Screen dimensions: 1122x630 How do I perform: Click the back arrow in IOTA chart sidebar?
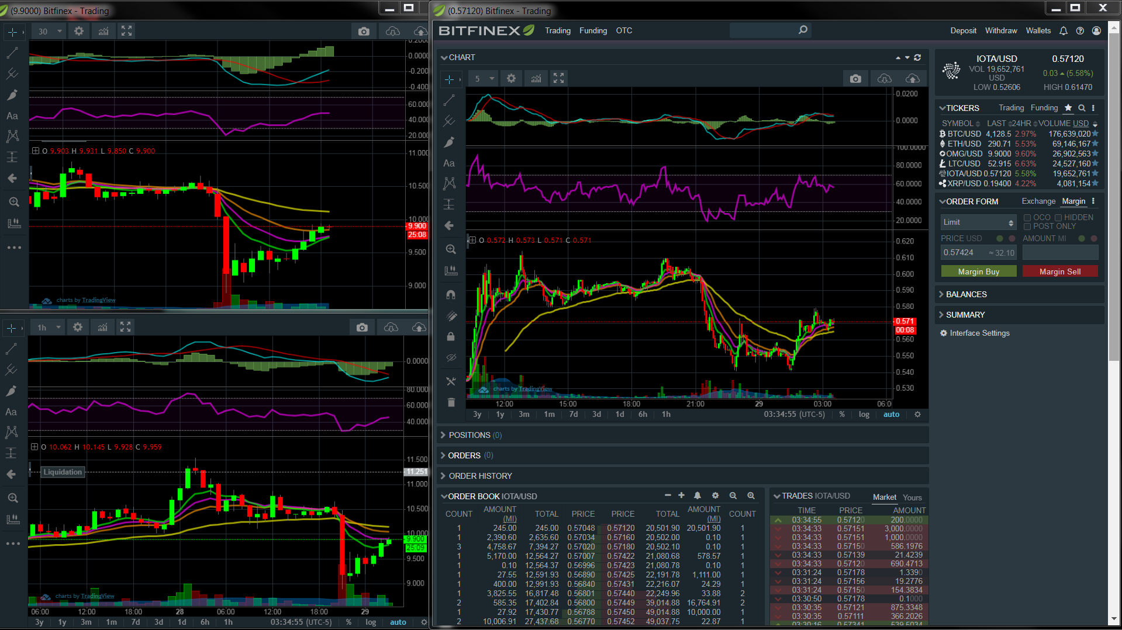[x=449, y=225]
